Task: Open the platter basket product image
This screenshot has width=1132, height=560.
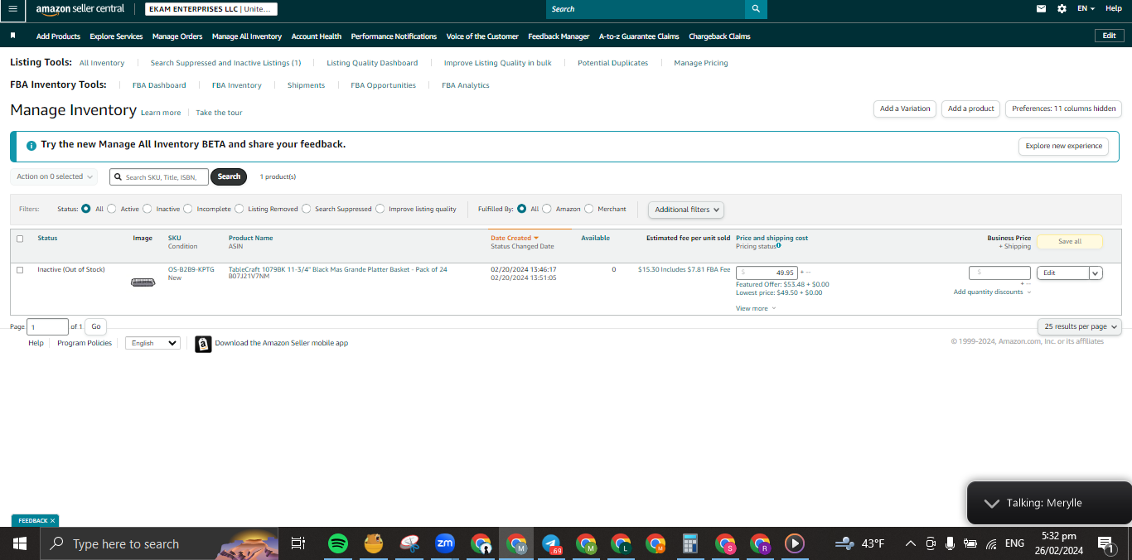Action: [143, 282]
